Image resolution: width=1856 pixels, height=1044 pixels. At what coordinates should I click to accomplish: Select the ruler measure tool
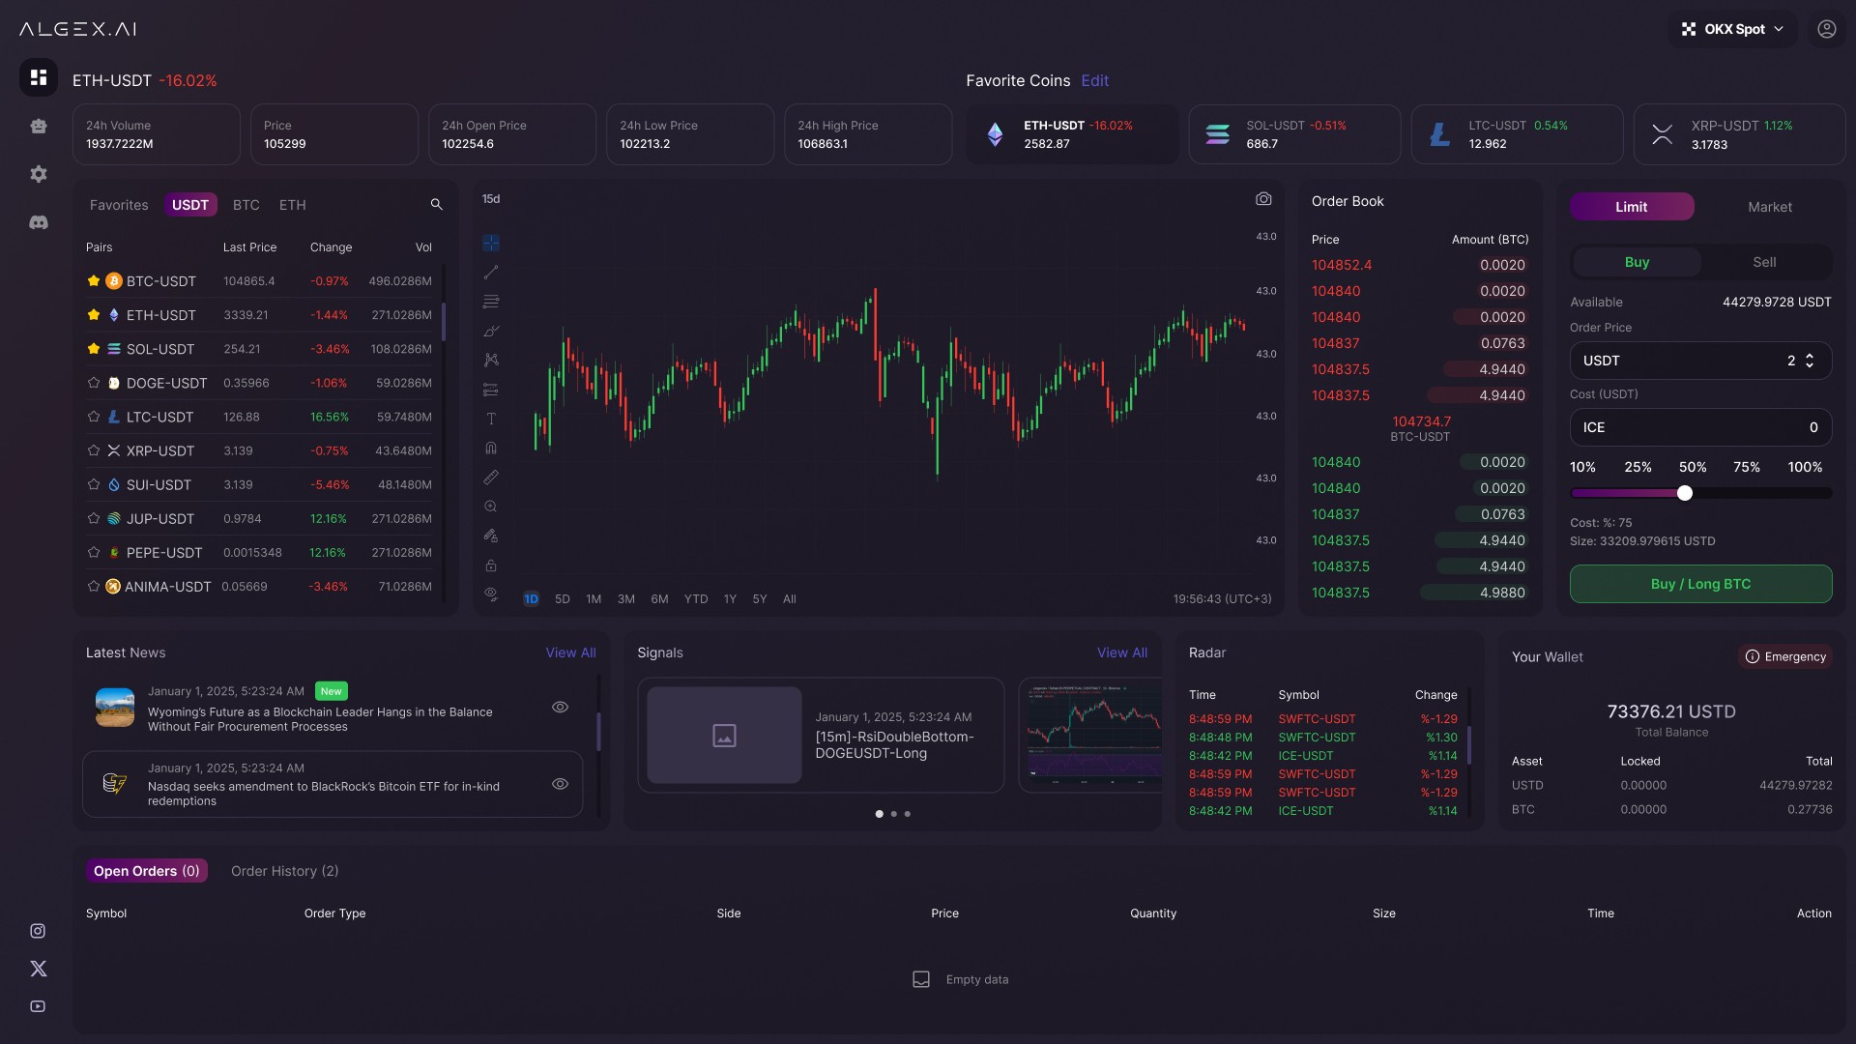pos(491,478)
